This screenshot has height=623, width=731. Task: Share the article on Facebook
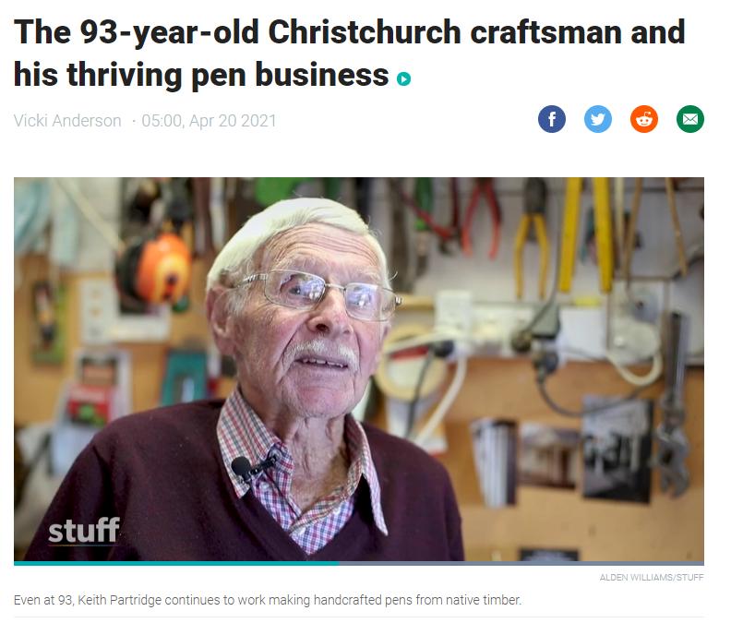pos(552,119)
